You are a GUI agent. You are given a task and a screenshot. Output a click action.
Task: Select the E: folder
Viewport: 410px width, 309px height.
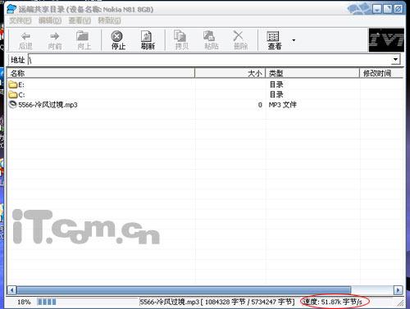pyautogui.click(x=16, y=84)
